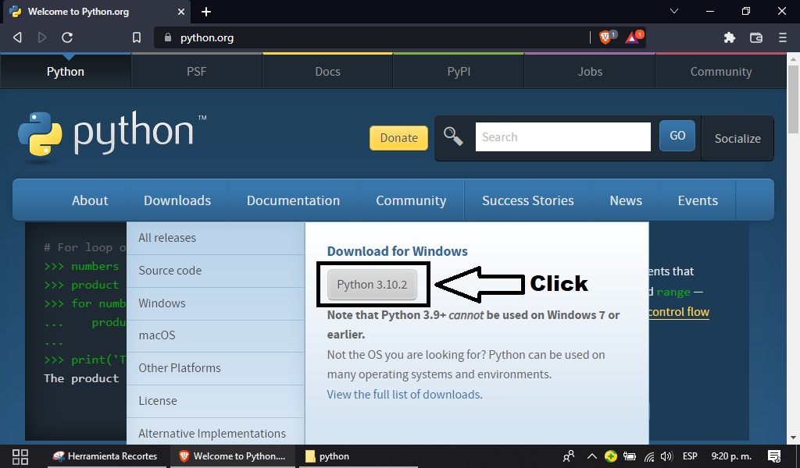Bookmark this page with the bookmark icon

136,37
